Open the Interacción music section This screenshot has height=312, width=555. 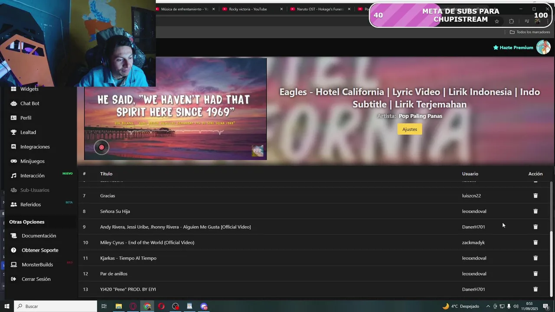point(33,175)
